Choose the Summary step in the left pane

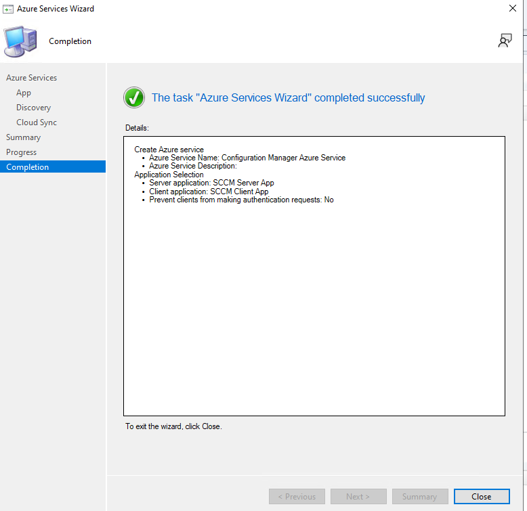point(24,137)
